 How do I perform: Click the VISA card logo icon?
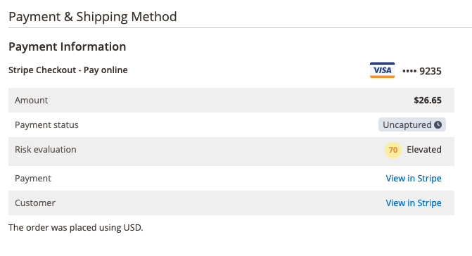pos(382,70)
